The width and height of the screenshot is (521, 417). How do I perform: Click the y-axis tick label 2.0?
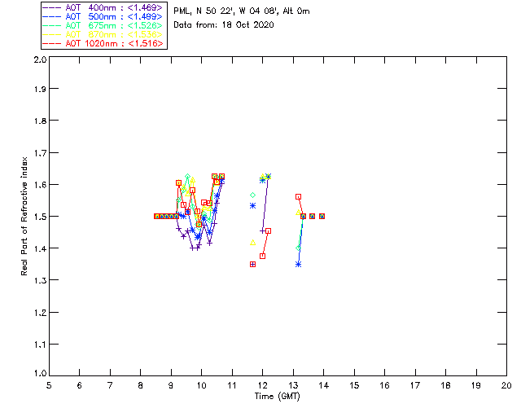coord(40,59)
